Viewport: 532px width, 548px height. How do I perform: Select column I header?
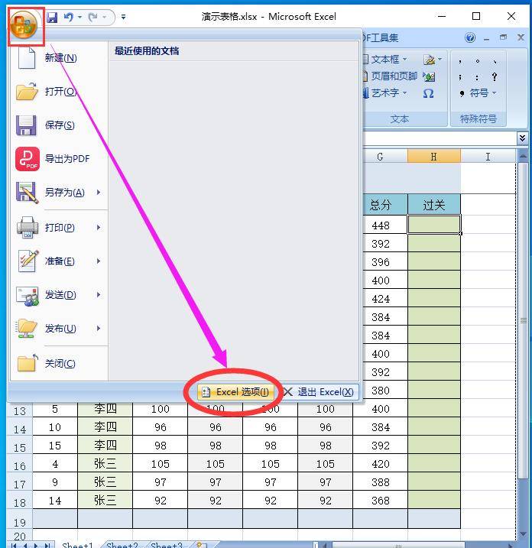coord(488,157)
